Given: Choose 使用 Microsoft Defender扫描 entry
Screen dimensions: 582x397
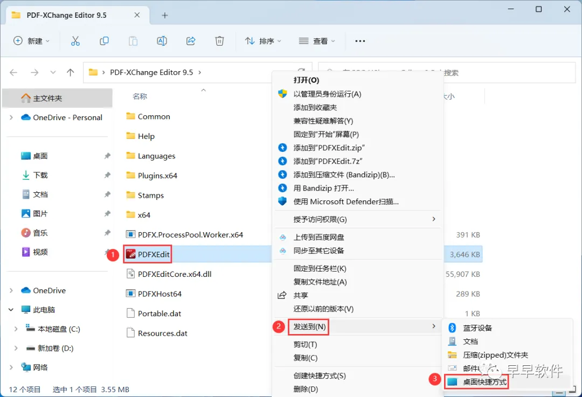Looking at the screenshot, I should tap(346, 201).
